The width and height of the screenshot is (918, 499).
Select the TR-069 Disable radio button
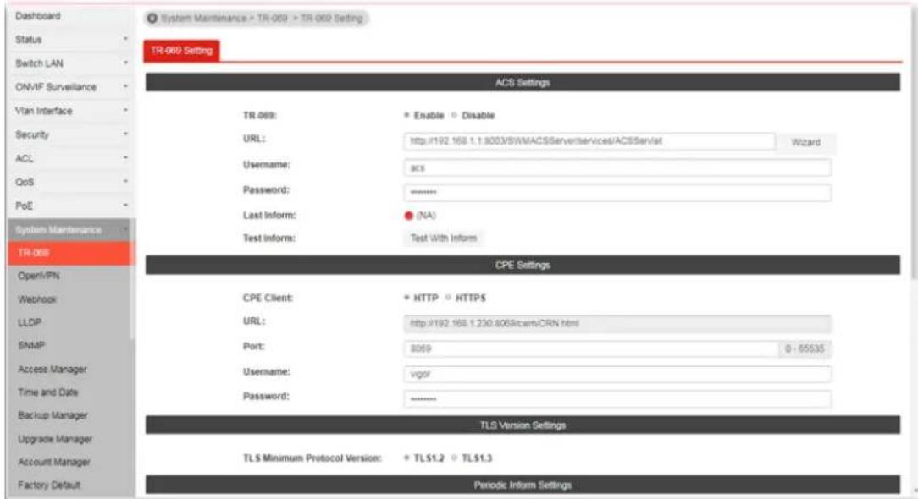(454, 115)
